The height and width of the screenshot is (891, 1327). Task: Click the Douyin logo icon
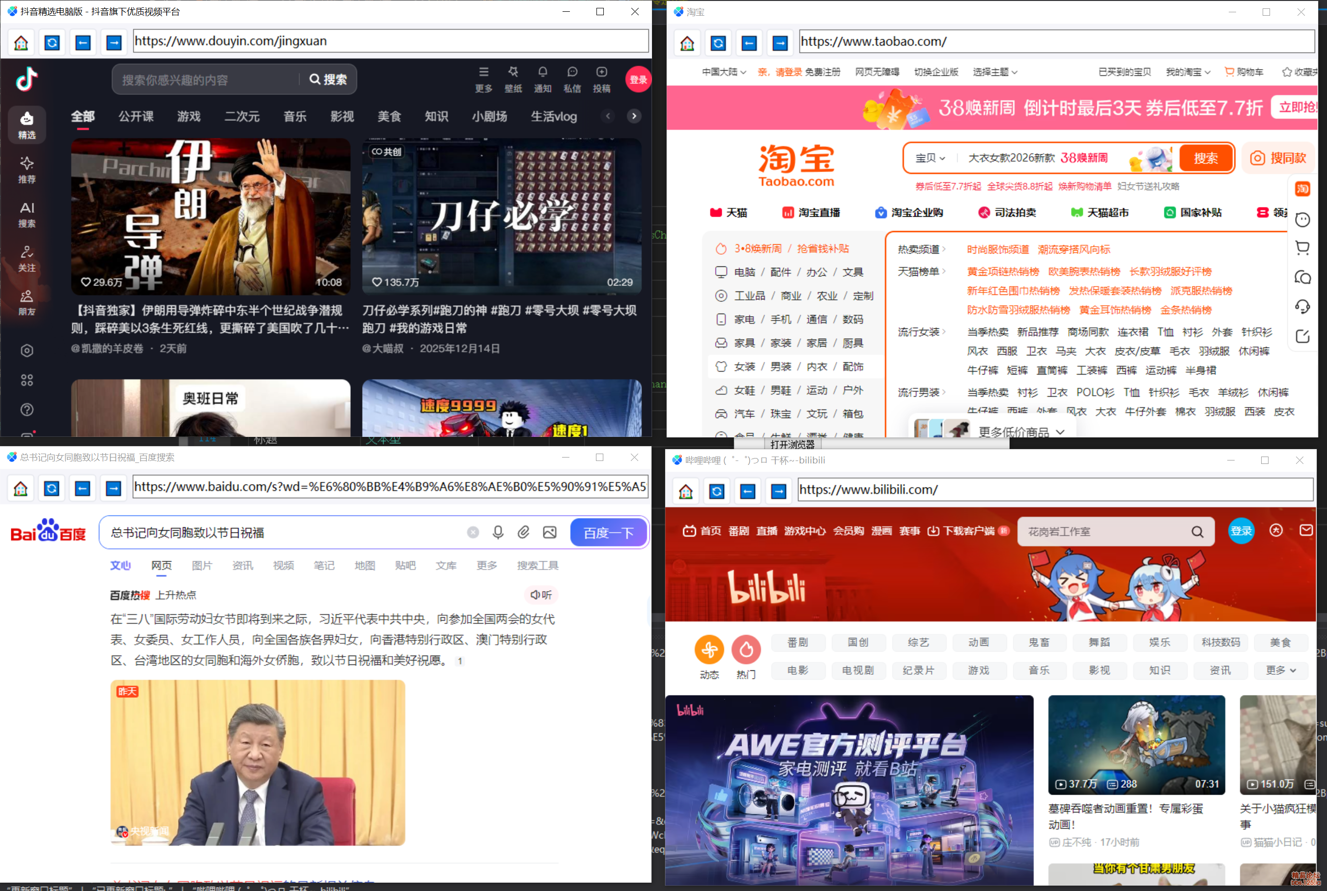tap(27, 79)
